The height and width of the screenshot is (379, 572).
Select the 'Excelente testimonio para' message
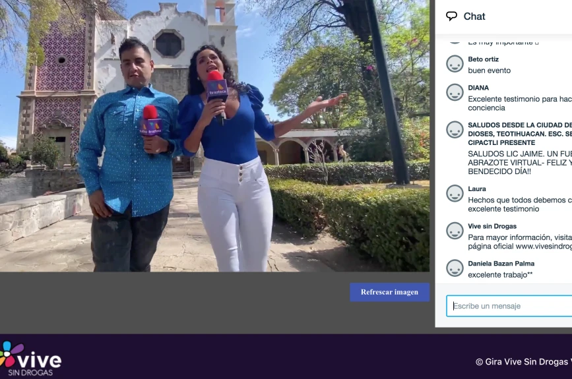click(520, 103)
